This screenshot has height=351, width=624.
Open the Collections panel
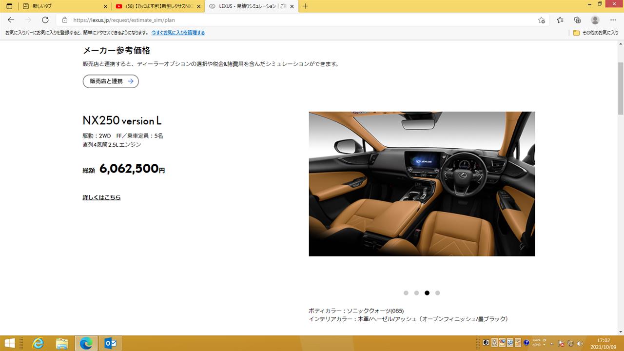pyautogui.click(x=577, y=20)
